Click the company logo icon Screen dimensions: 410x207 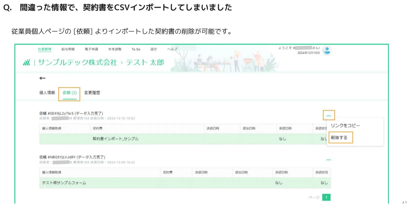pos(27,62)
